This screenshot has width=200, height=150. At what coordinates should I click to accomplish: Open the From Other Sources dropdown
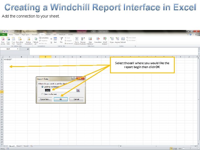pos(20,41)
